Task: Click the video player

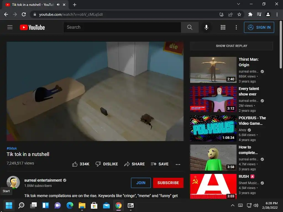Action: click(95, 91)
